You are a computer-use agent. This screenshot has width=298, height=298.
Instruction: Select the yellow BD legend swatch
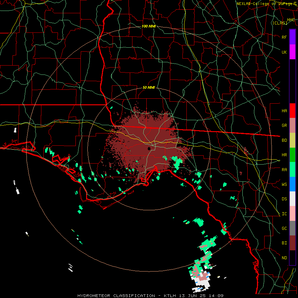pos(292,140)
